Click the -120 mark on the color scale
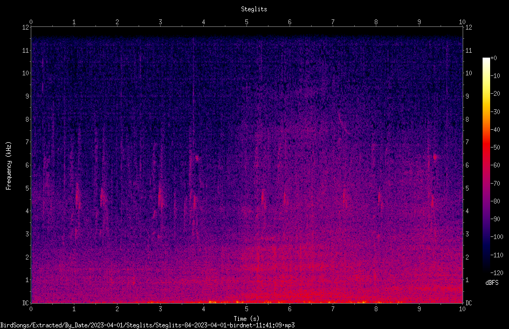The width and height of the screenshot is (509, 329). click(497, 272)
